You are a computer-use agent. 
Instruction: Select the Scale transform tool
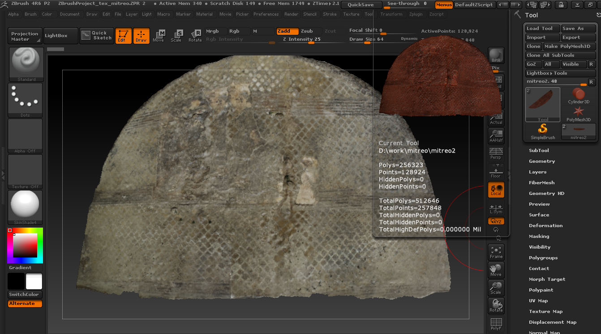[176, 36]
